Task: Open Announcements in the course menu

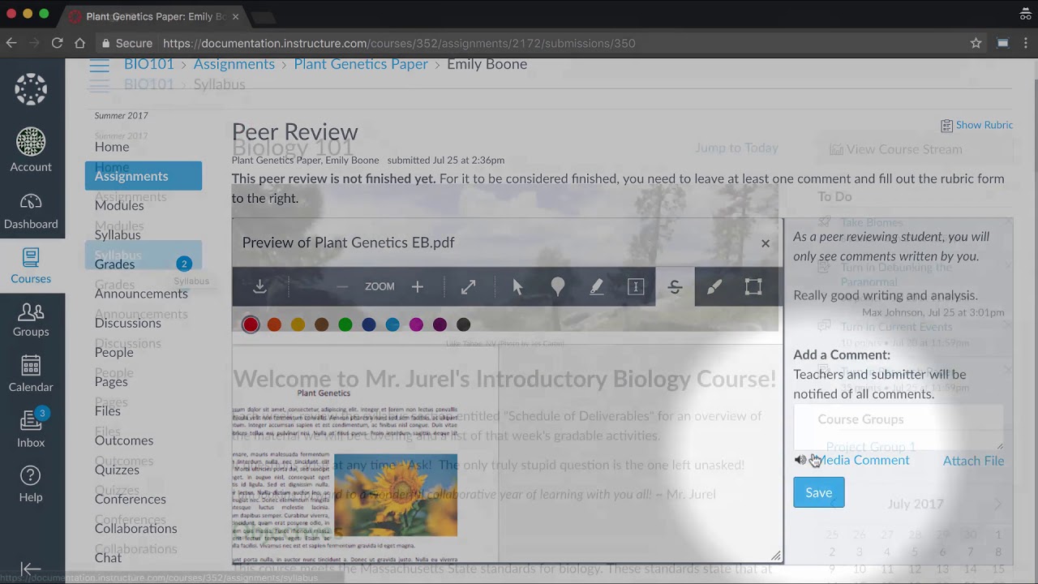Action: point(141,294)
